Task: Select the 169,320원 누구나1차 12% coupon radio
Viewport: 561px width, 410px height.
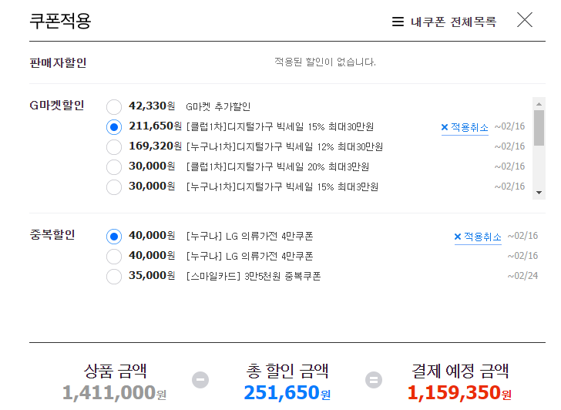Action: pyautogui.click(x=114, y=146)
